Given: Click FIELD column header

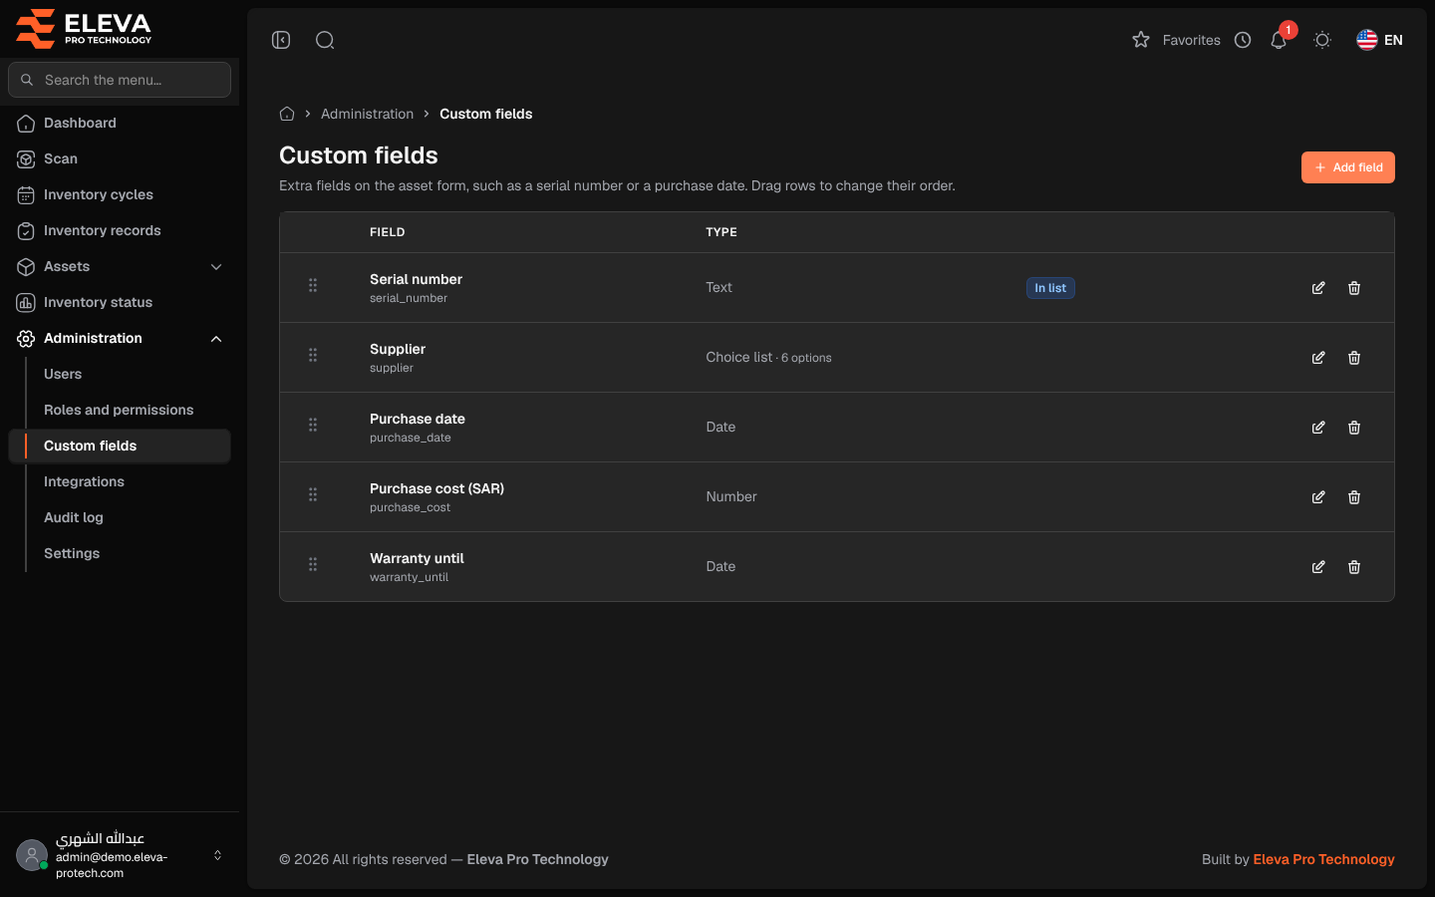Looking at the screenshot, I should tap(387, 232).
